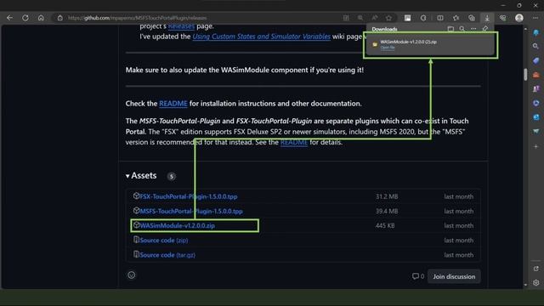Click the 445 KB file size text
Image resolution: width=544 pixels, height=306 pixels.
[x=385, y=225]
